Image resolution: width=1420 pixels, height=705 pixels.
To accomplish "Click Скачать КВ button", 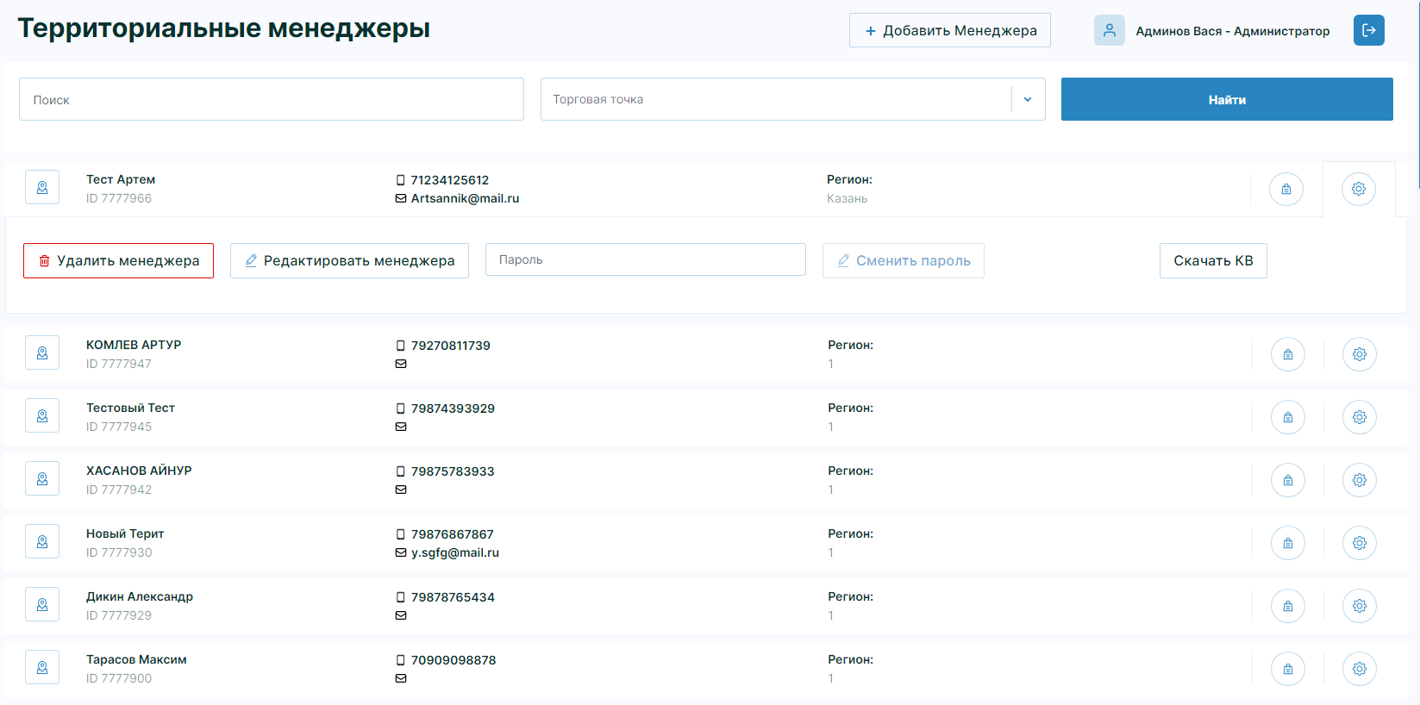I will coord(1212,260).
